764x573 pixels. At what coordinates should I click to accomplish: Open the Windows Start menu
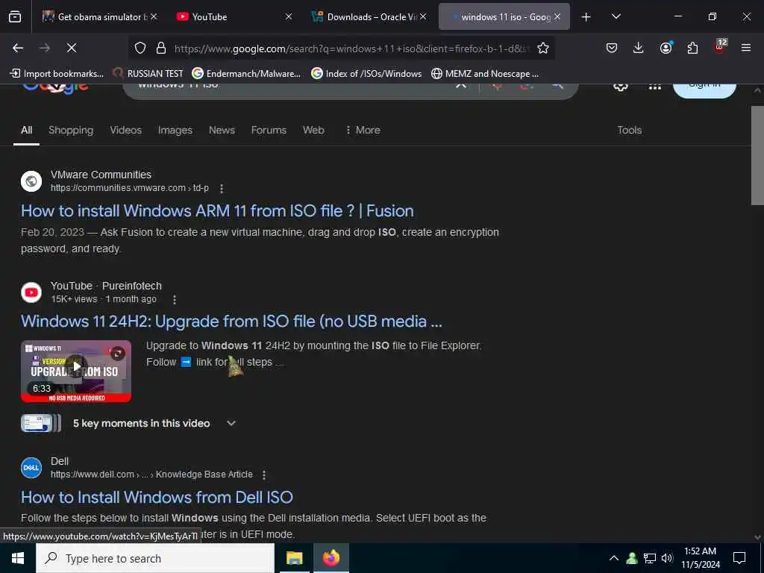18,558
